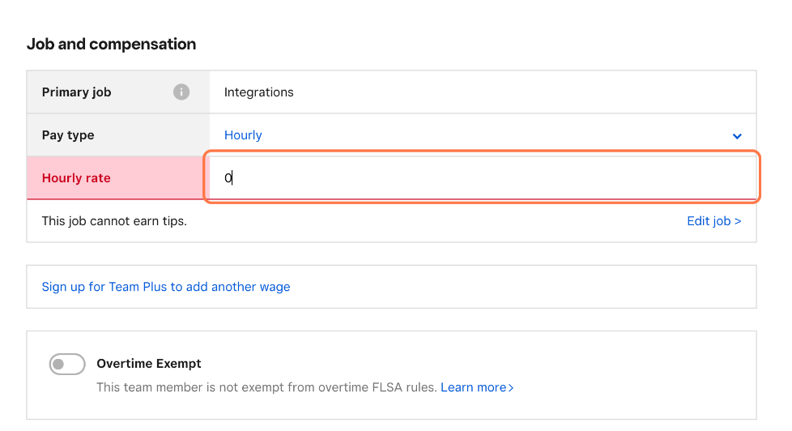Click the arrow after Edit job
The image size is (792, 431).
[x=738, y=221]
